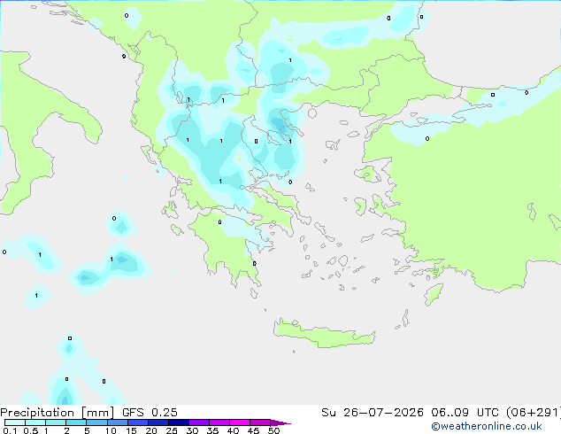Click the weatheronline.co.uk copyright link

487,426
